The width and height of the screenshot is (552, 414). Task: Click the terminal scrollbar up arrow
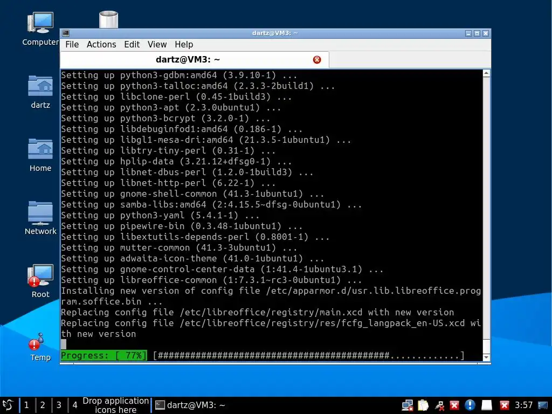click(486, 73)
